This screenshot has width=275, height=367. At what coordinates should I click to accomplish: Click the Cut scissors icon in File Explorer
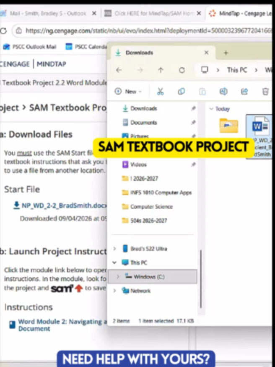(x=160, y=91)
